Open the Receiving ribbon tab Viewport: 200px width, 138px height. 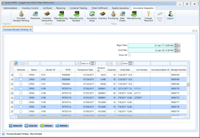point(61,8)
